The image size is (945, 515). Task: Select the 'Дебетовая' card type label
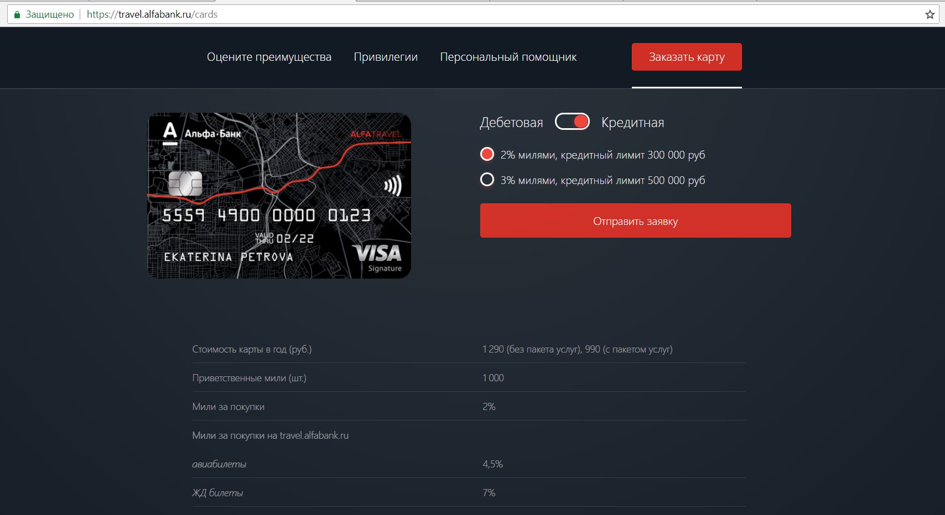pos(511,123)
